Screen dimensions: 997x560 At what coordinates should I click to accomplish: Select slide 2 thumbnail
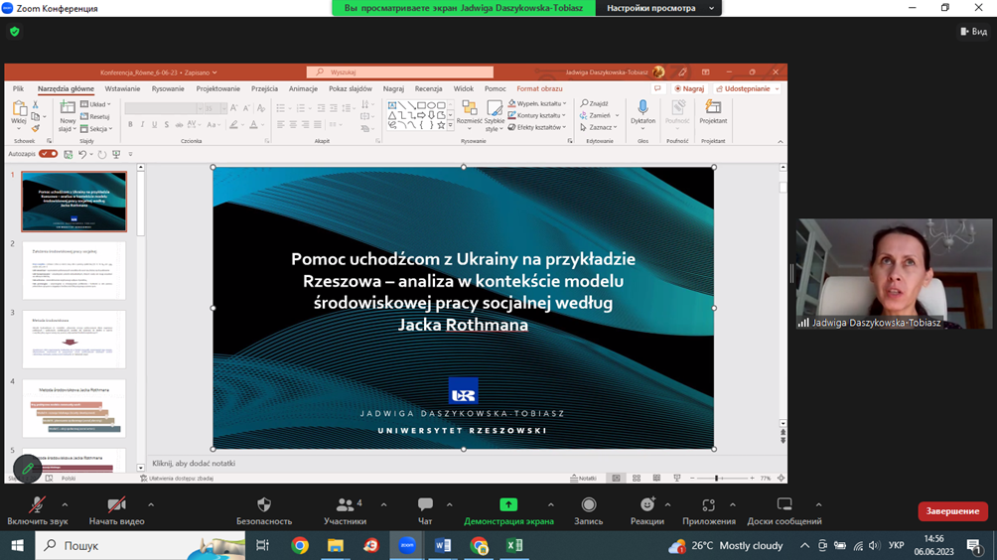point(73,270)
